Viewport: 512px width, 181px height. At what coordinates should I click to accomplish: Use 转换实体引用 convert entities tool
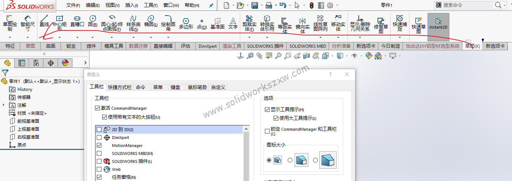[267, 23]
